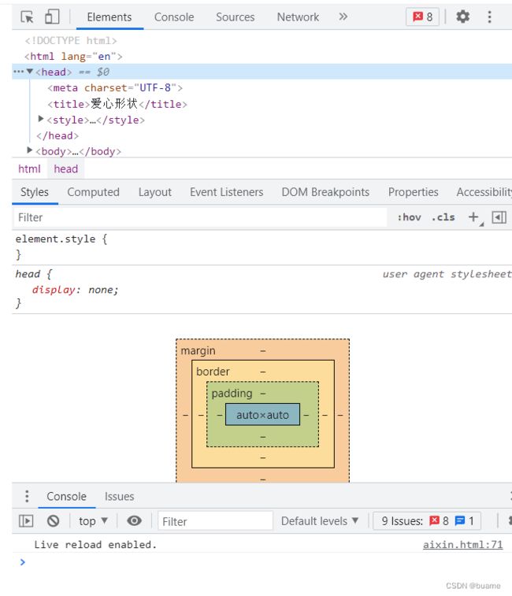Focus the console Filter field
The image size is (512, 596).
(x=215, y=521)
